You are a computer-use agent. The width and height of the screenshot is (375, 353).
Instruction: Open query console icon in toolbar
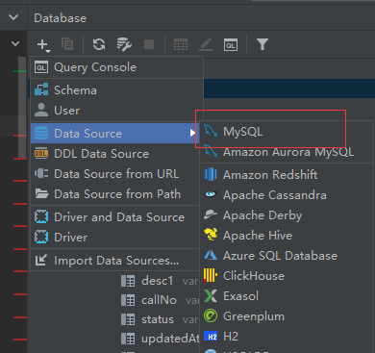(231, 44)
